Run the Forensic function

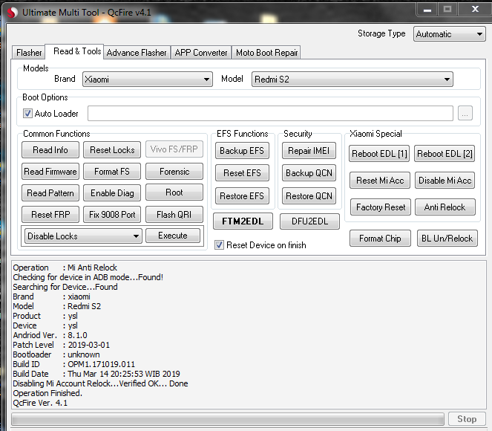coord(174,172)
